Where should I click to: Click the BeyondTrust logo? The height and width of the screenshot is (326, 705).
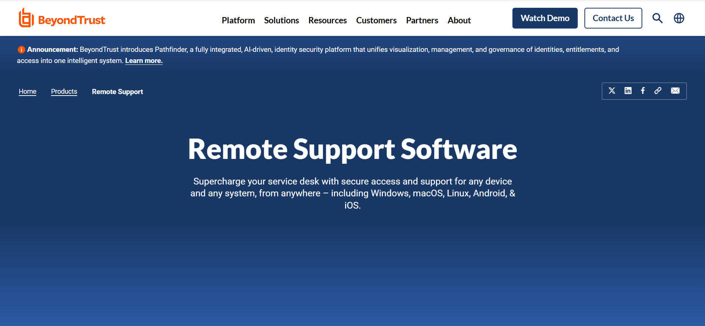62,18
